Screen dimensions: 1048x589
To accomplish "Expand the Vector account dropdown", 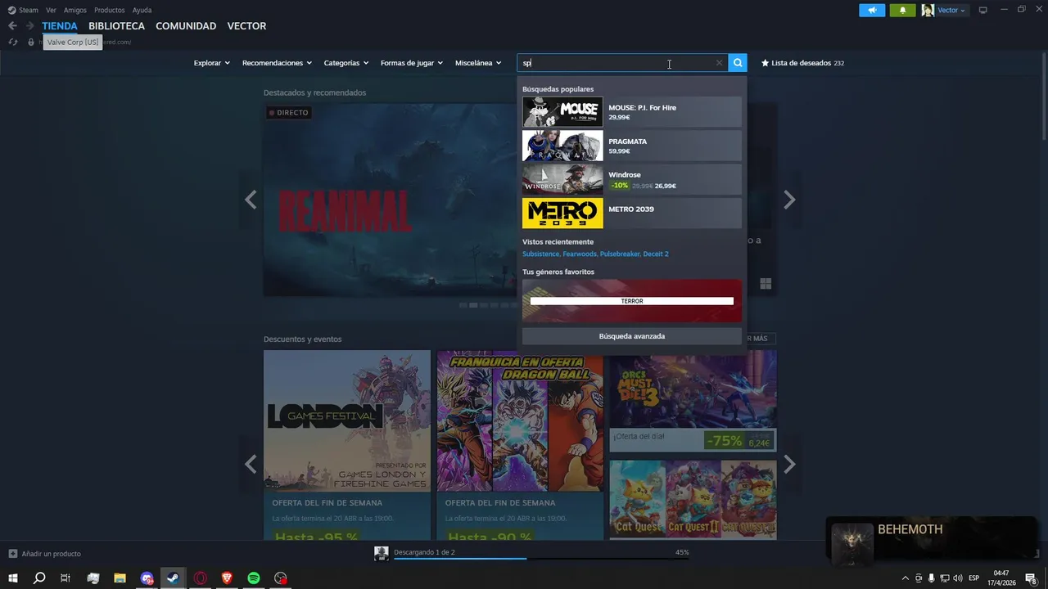I will pyautogui.click(x=951, y=10).
